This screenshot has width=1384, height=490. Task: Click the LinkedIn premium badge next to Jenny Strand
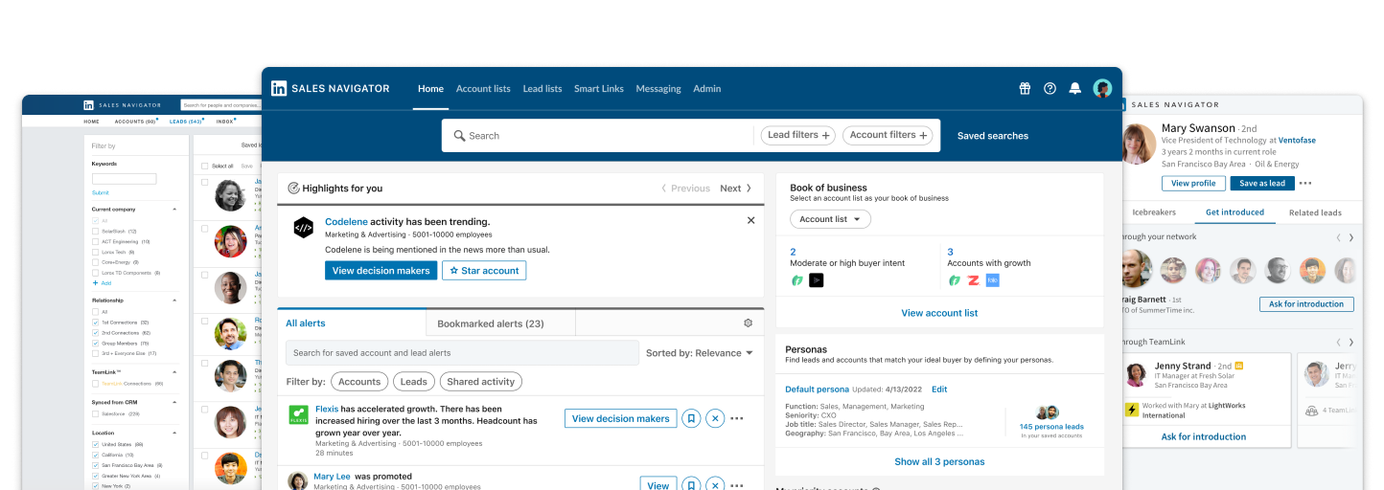coord(1239,366)
